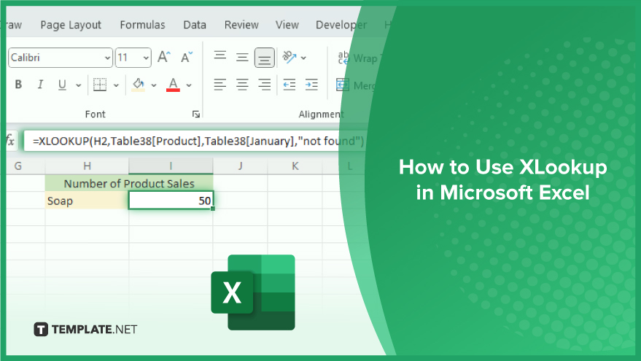Screen dimensions: 641x361
Task: Select the cell containing 50
Action: (171, 201)
